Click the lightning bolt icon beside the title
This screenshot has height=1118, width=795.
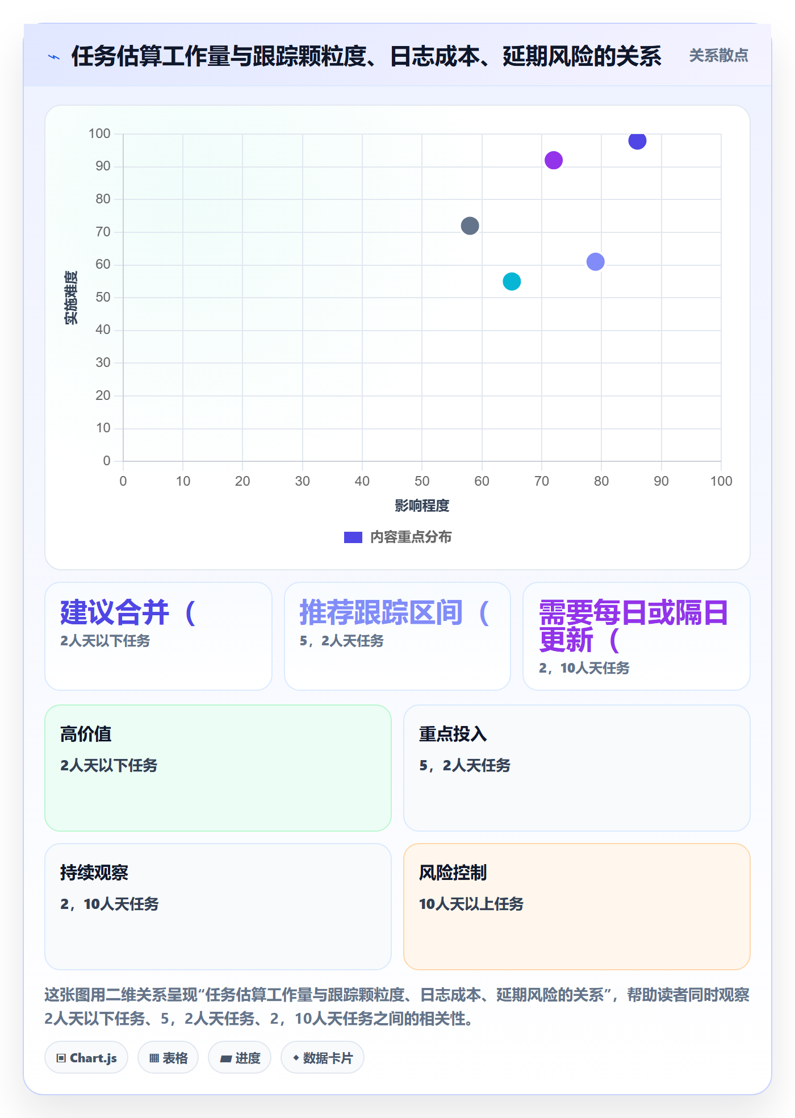tap(54, 57)
